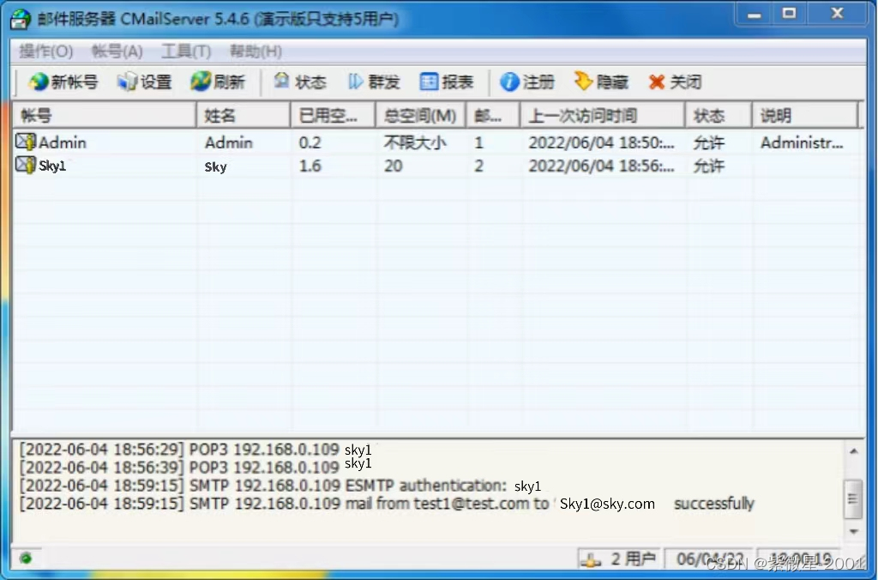Click the users icon beside 2 用户
Screen dimensions: 878x580
coord(592,559)
